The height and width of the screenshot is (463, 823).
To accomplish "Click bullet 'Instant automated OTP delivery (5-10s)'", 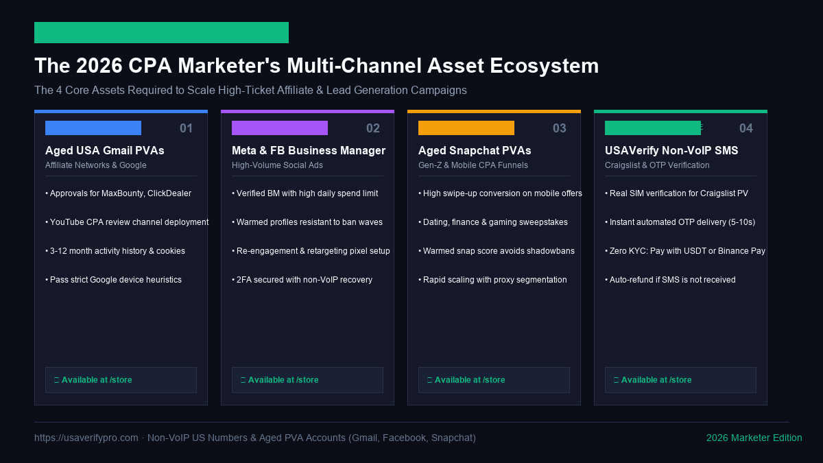I will (x=680, y=222).
